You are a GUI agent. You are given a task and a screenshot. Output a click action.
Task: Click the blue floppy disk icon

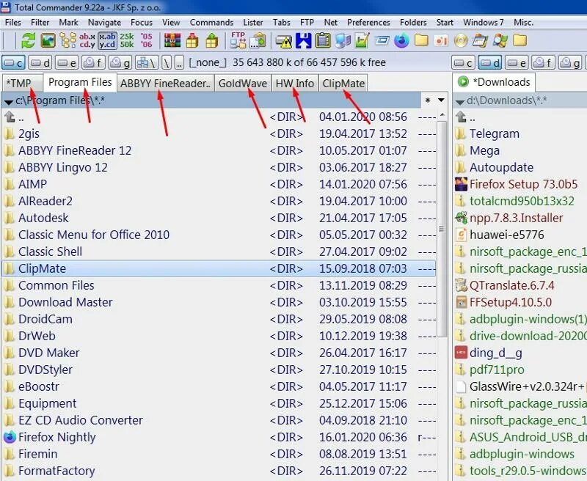pos(304,40)
